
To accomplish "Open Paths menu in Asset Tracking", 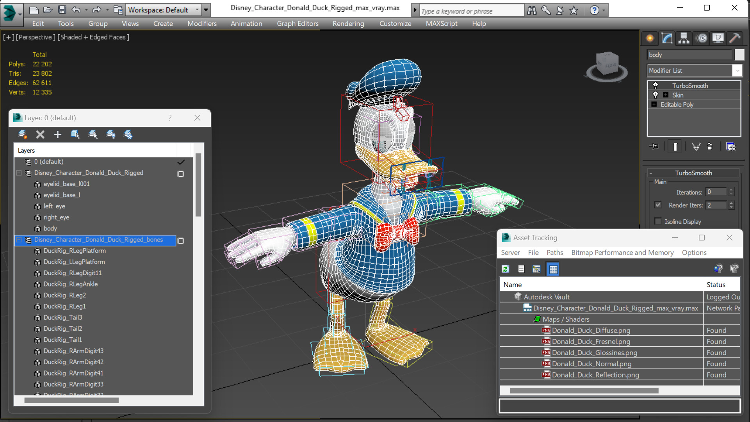I will pos(555,253).
